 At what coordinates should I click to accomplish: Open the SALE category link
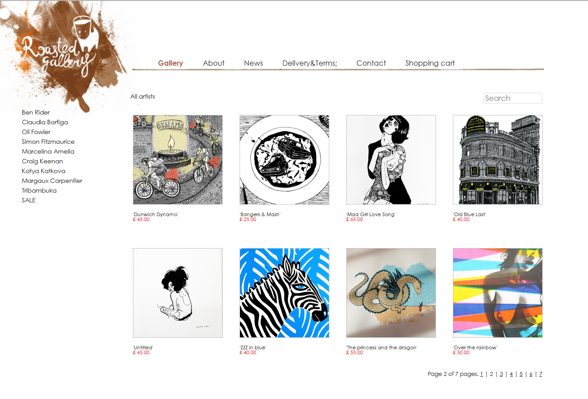pyautogui.click(x=29, y=200)
